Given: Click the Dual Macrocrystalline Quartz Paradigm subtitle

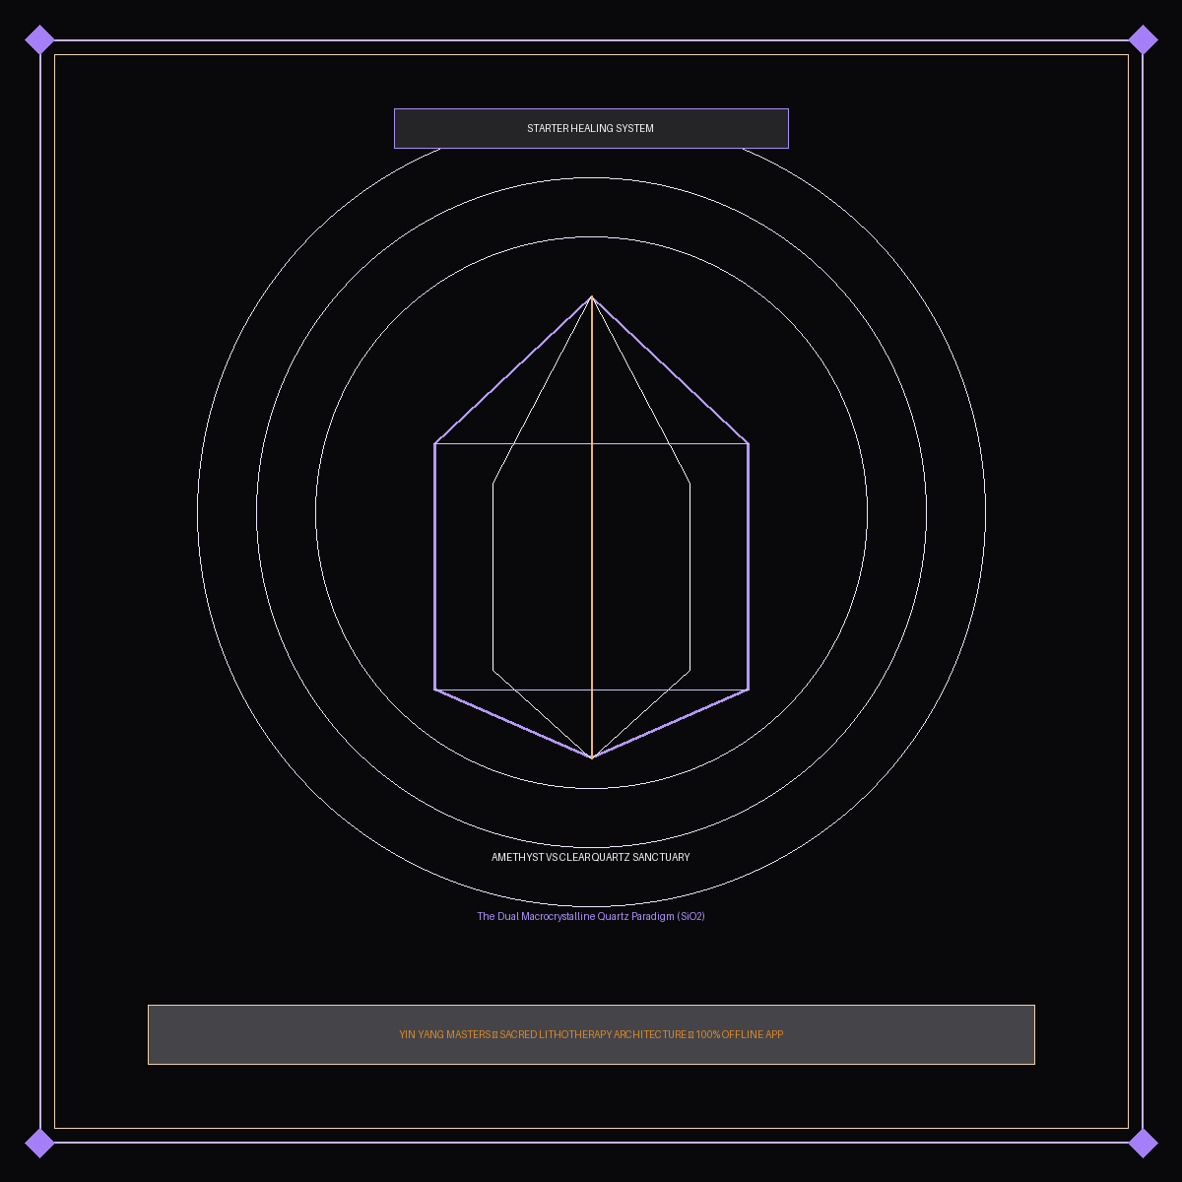Looking at the screenshot, I should (591, 916).
